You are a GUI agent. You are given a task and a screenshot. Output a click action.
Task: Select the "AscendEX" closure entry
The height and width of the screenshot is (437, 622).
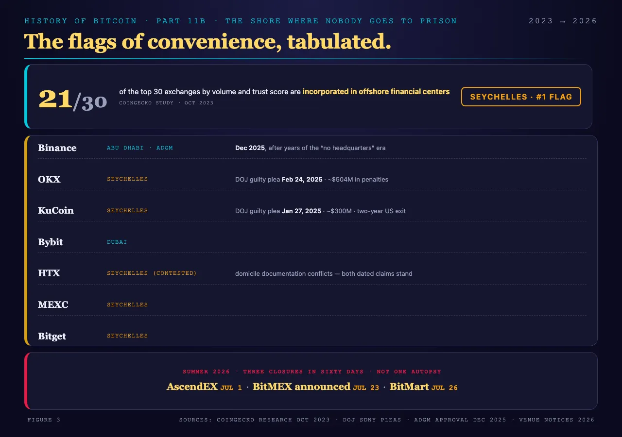click(x=192, y=387)
